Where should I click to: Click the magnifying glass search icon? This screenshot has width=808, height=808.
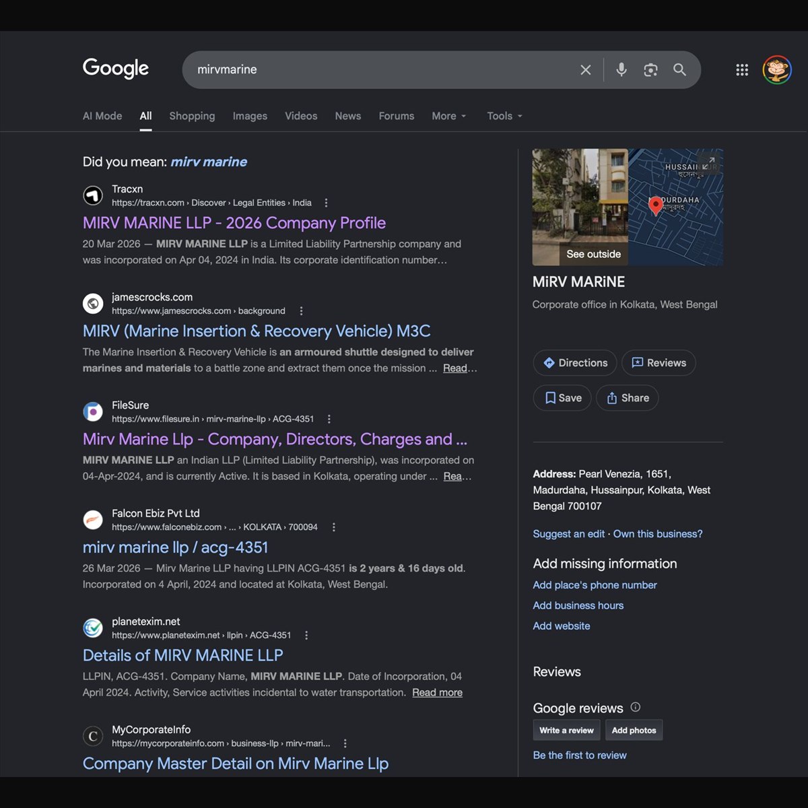pyautogui.click(x=680, y=69)
